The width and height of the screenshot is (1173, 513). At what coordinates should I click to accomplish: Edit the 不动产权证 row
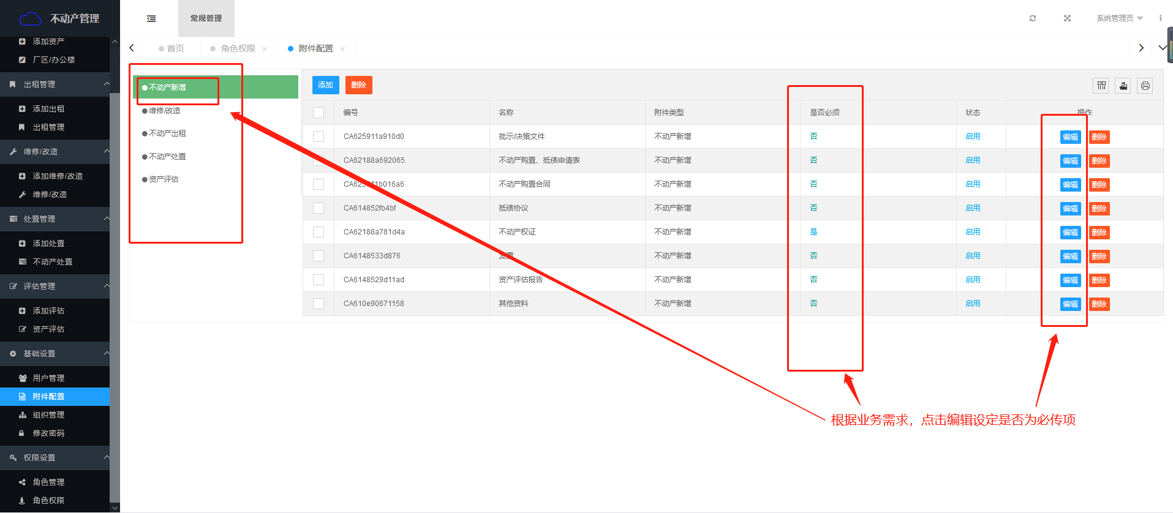click(x=1071, y=233)
